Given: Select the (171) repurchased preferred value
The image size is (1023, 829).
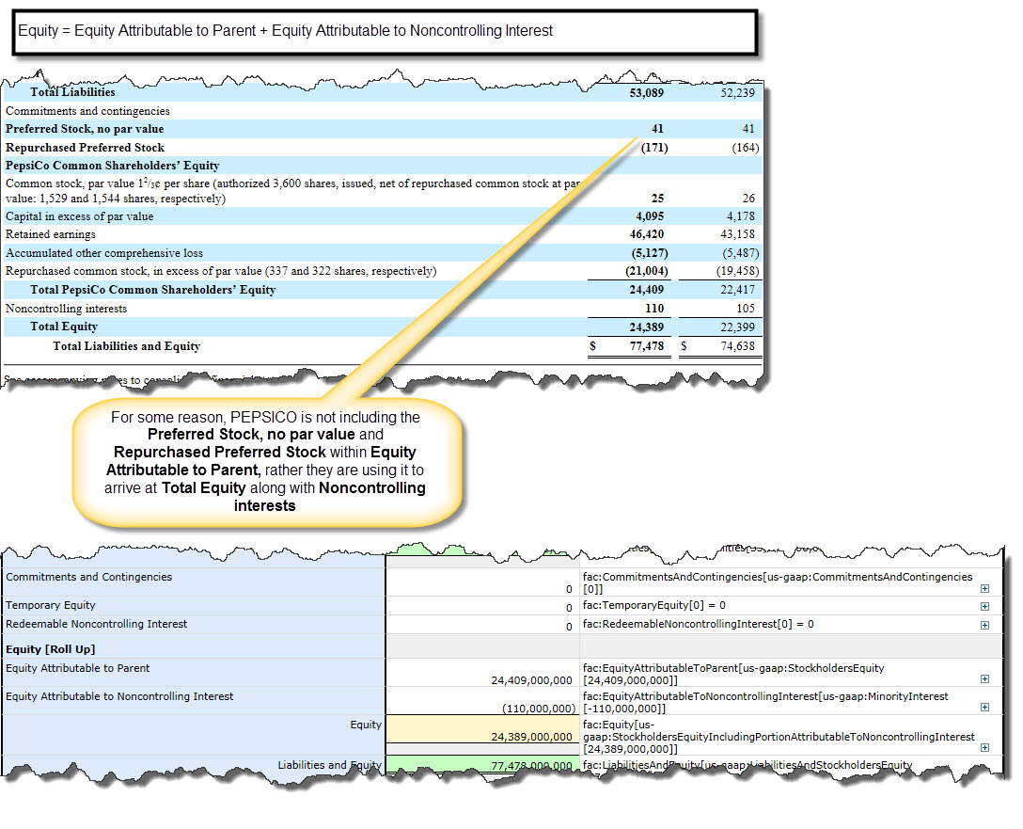Looking at the screenshot, I should pos(654,148).
